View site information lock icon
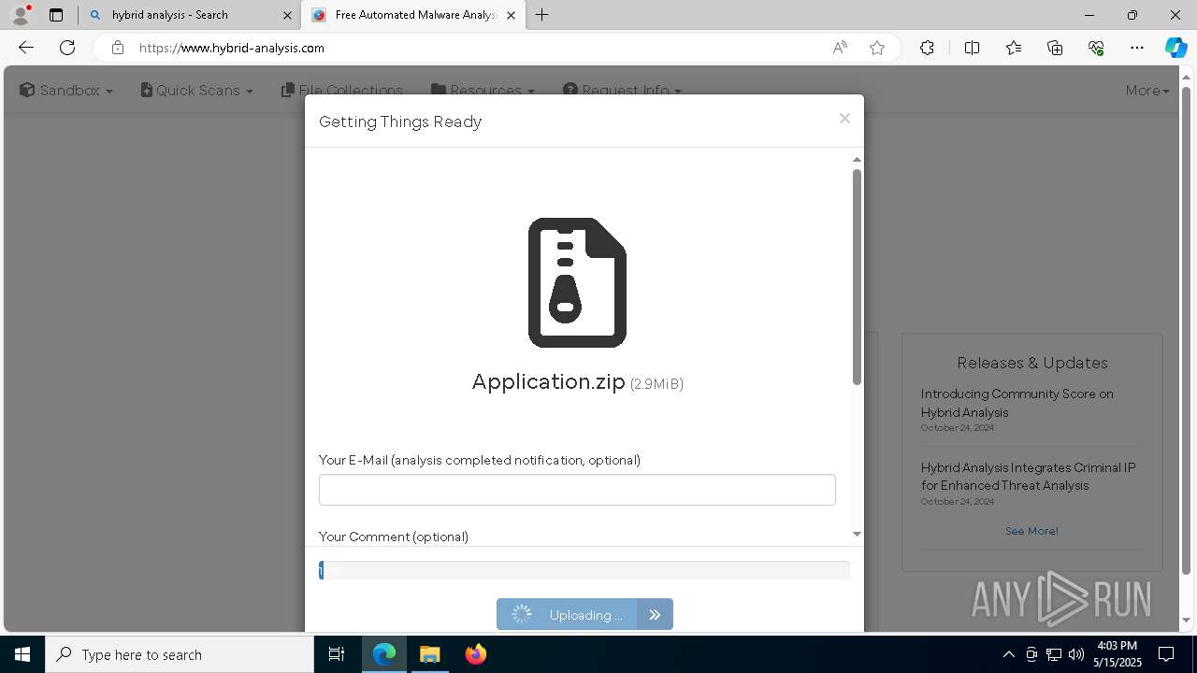The image size is (1197, 673). click(117, 48)
